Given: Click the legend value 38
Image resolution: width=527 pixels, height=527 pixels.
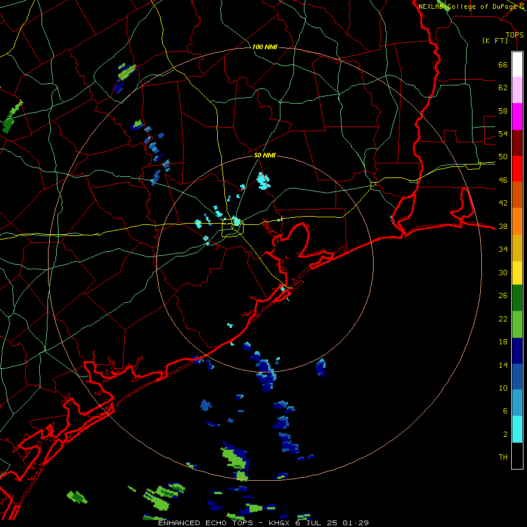Looking at the screenshot, I should pos(503,227).
